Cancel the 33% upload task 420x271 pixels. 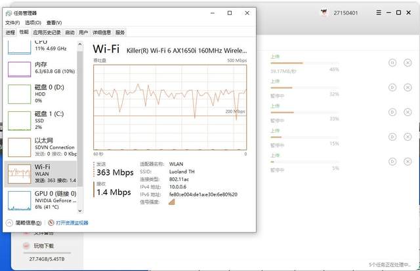pos(408,112)
